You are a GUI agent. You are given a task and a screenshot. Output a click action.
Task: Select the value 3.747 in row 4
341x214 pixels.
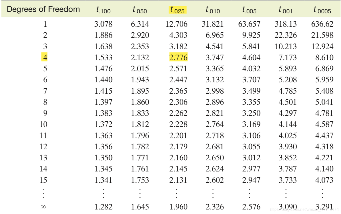click(215, 58)
